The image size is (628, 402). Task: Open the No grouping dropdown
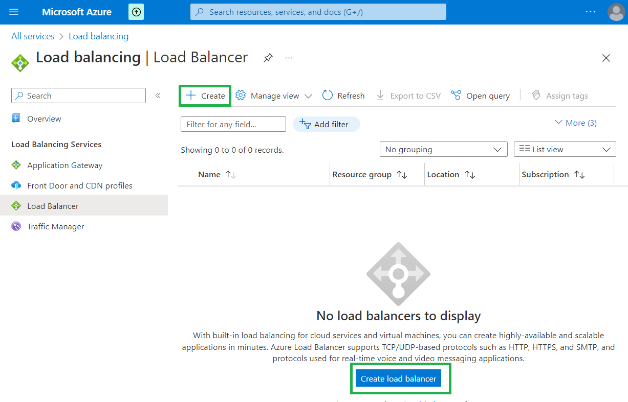click(x=443, y=149)
